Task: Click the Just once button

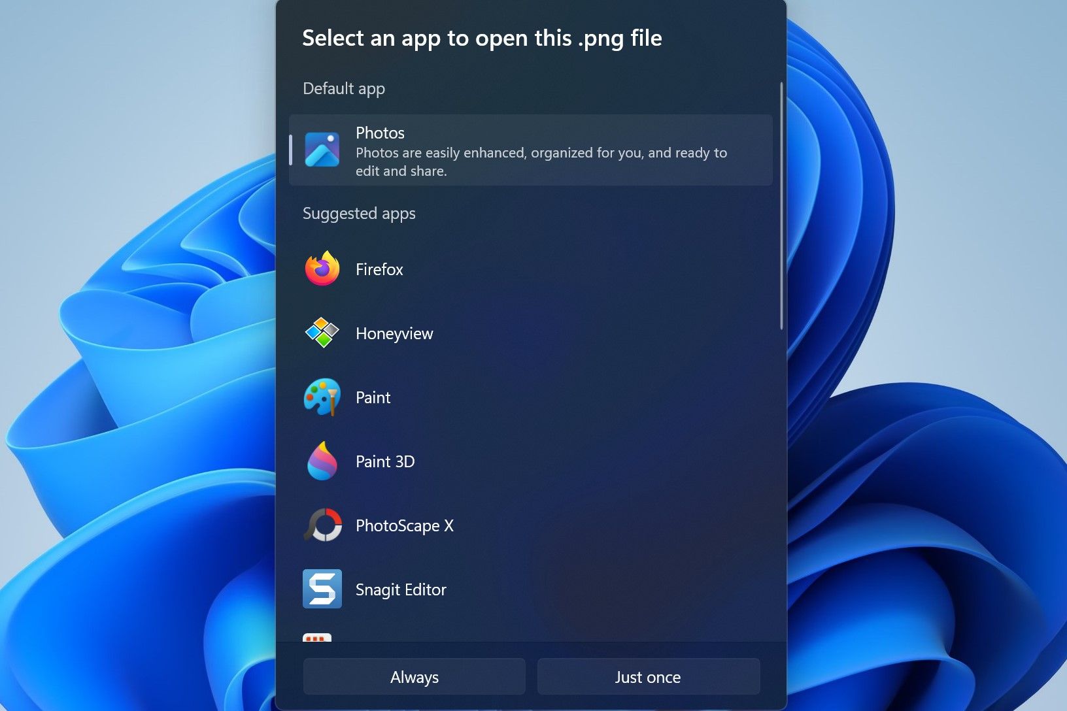Action: click(649, 677)
